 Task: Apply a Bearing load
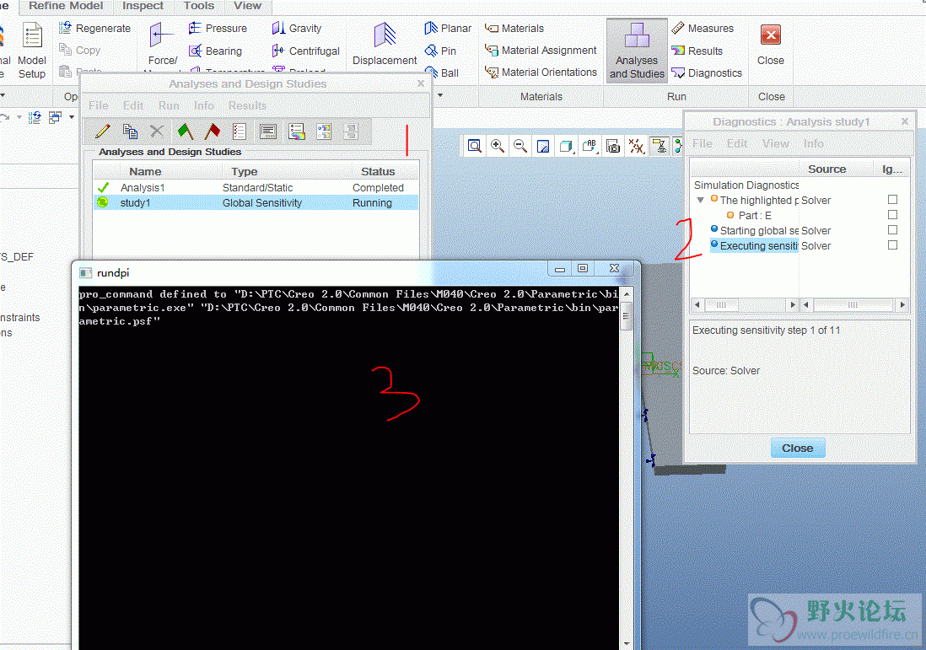point(215,51)
